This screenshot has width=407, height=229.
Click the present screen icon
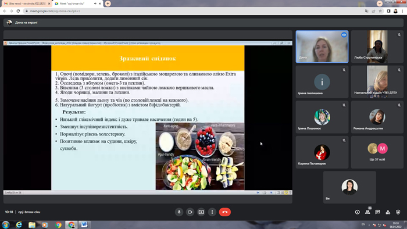(x=201, y=212)
